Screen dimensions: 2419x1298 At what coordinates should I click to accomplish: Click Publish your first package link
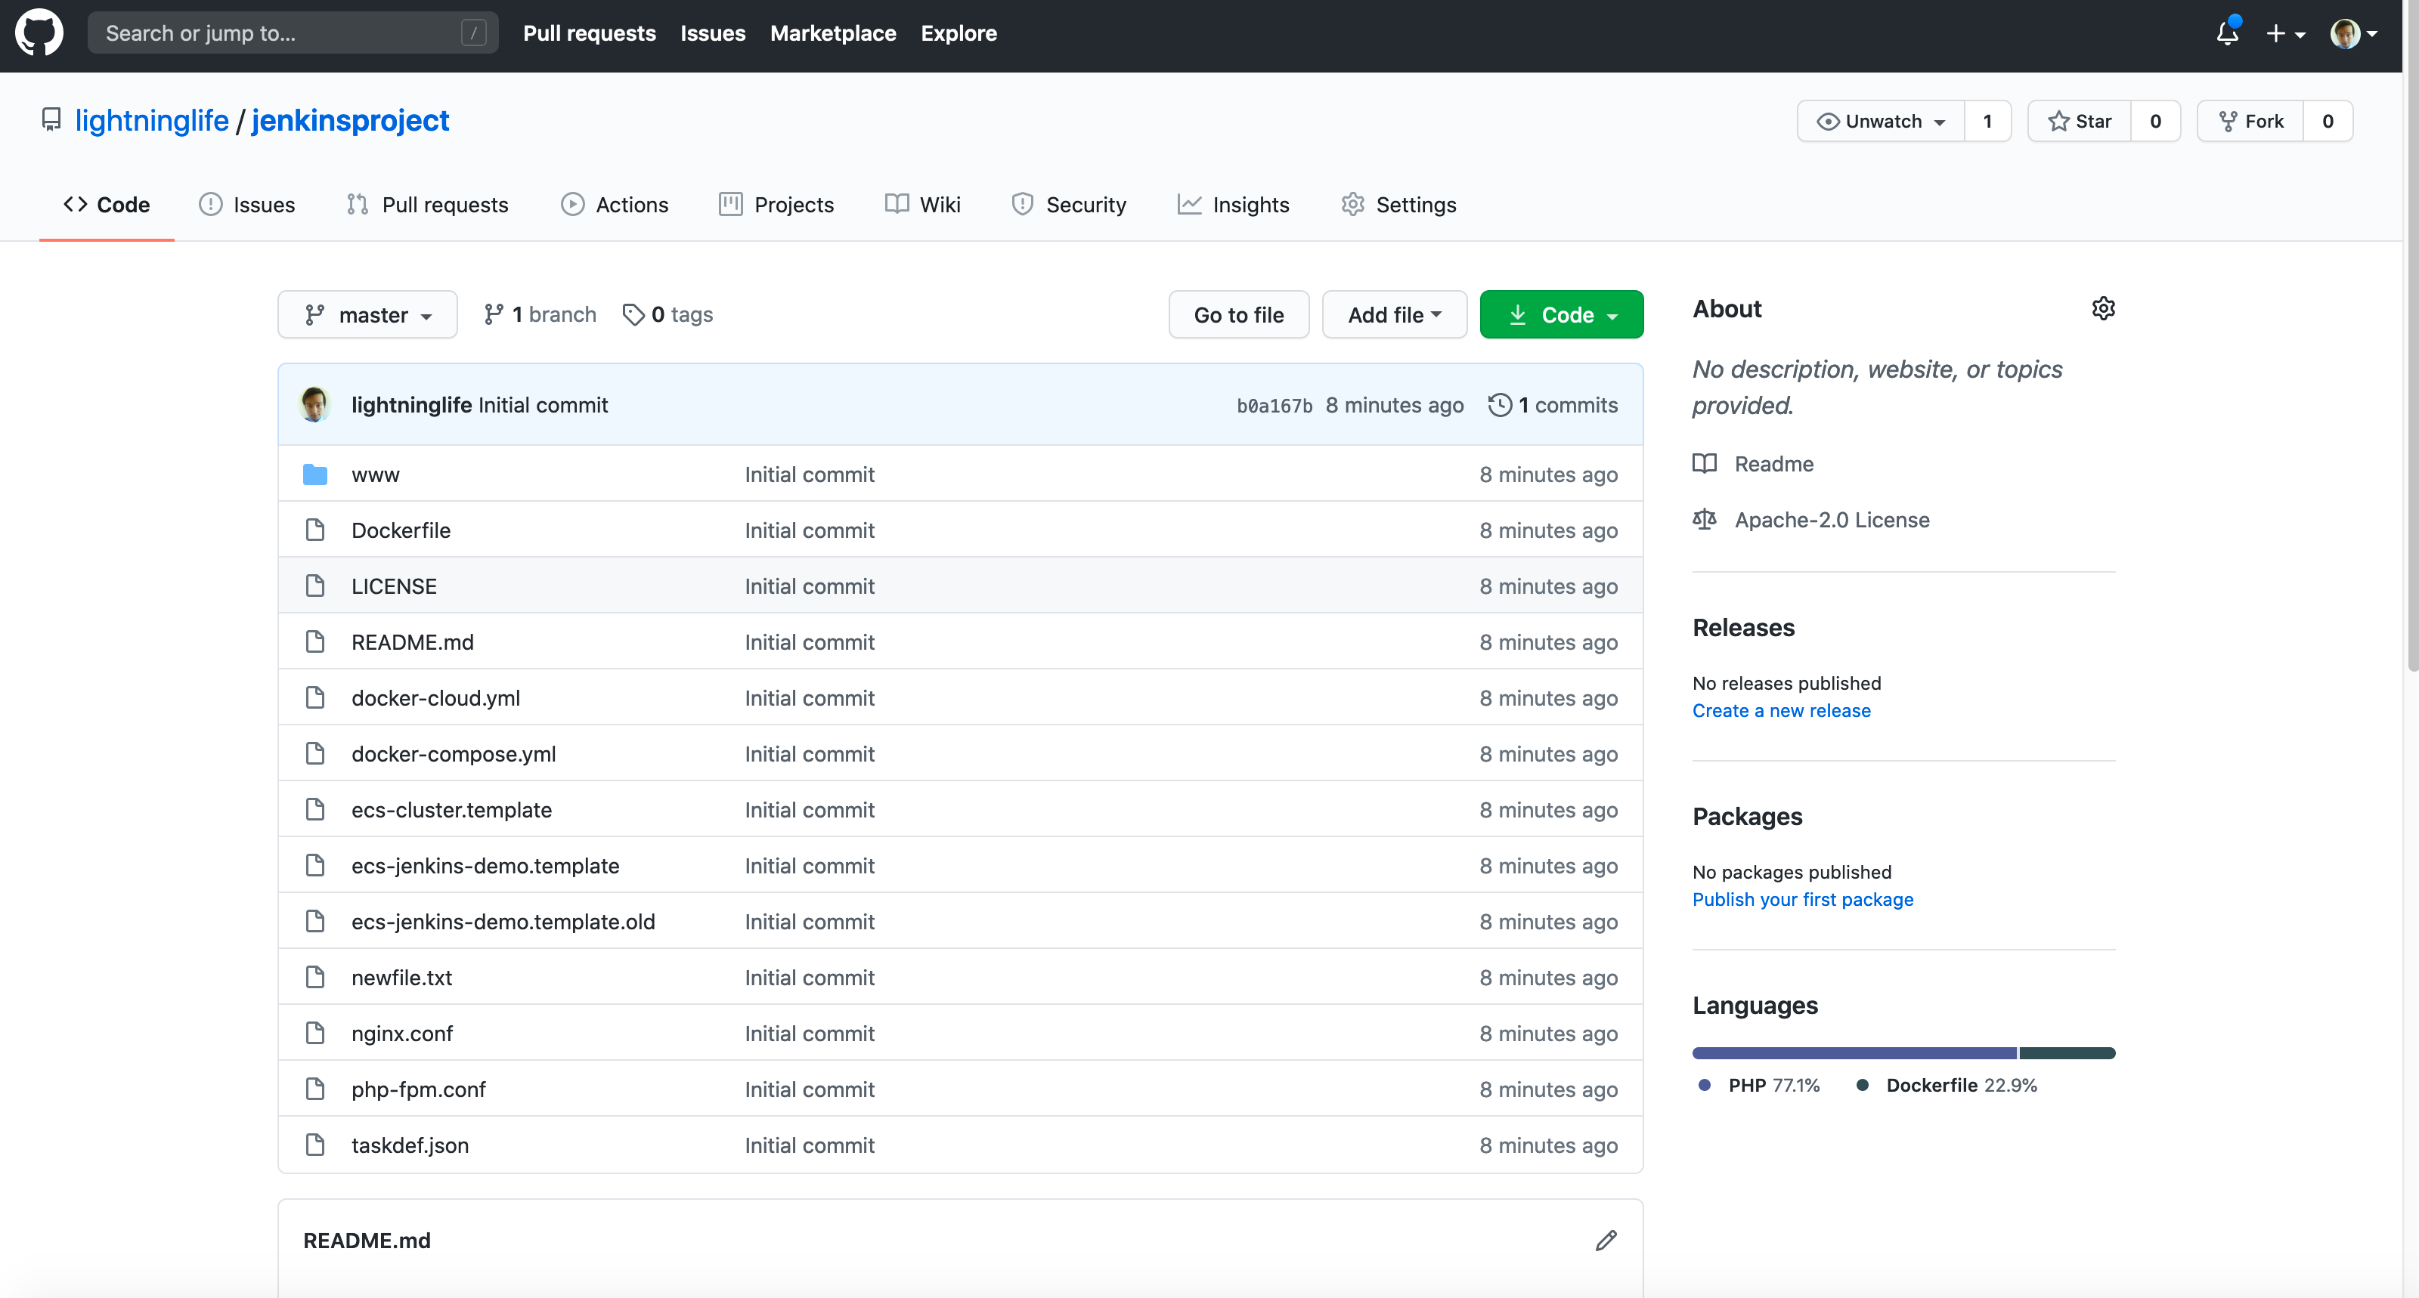(1803, 898)
